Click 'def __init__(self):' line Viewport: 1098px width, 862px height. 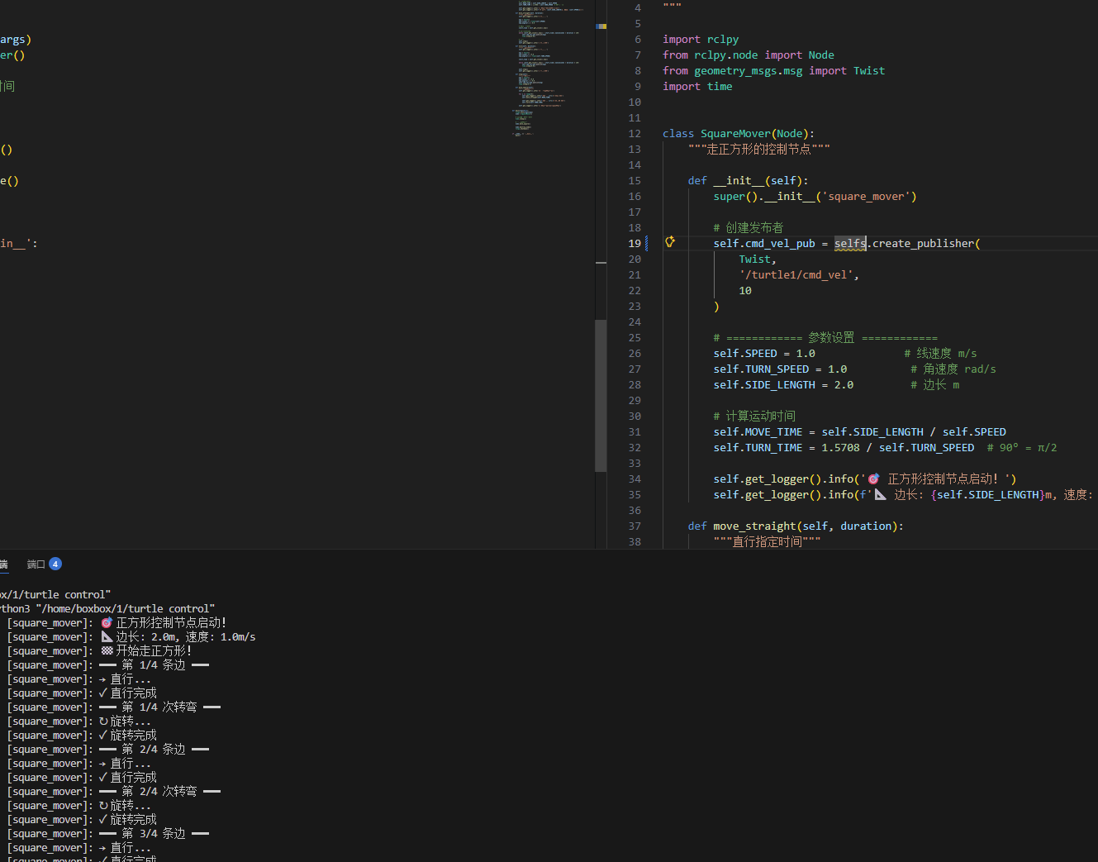[x=749, y=181]
